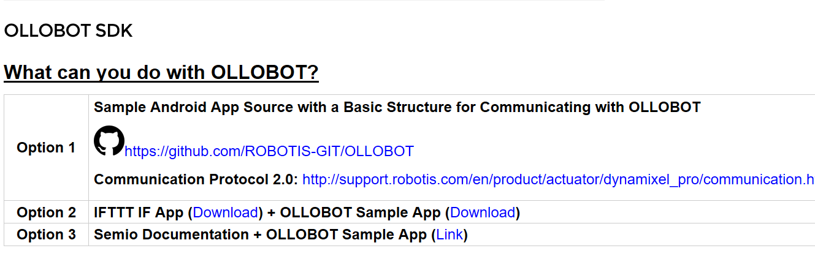Screen dimensions: 815x270
Task: Download the IFTTT IF App
Action: point(226,212)
